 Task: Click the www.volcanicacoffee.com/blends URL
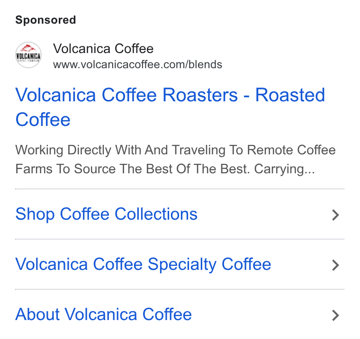(137, 64)
